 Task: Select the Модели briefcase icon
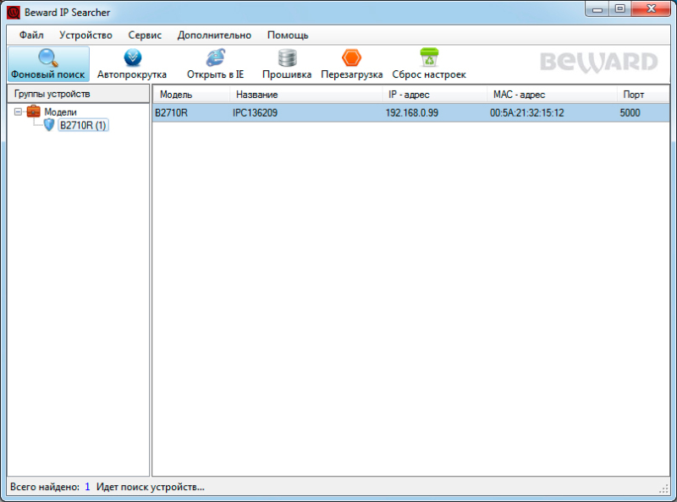(33, 112)
